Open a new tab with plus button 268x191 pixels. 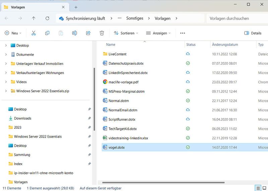[x=76, y=7]
